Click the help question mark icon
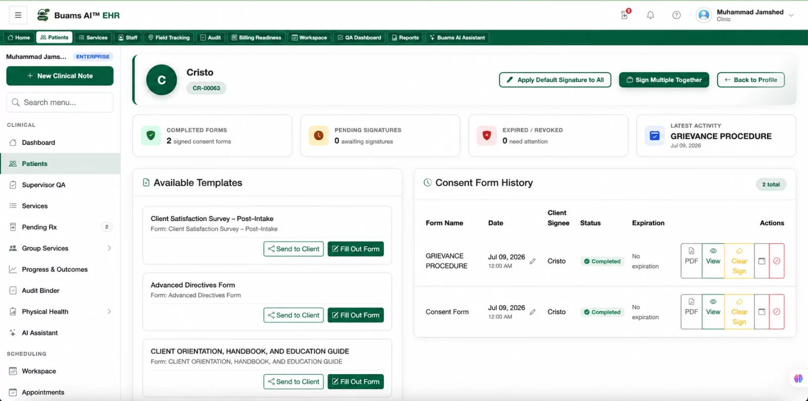The width and height of the screenshot is (808, 401). pos(677,15)
